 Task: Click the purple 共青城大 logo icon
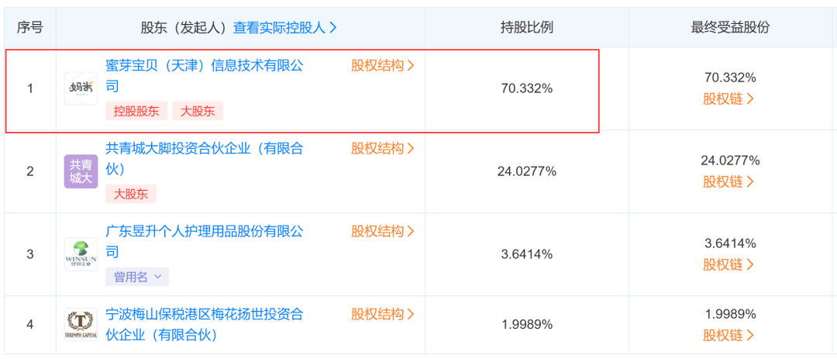(x=81, y=171)
